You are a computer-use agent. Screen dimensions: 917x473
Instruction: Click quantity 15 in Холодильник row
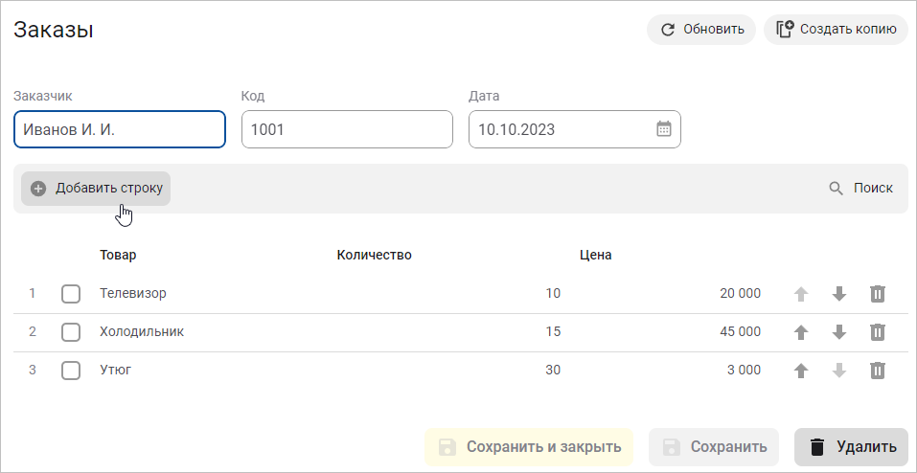(x=553, y=331)
